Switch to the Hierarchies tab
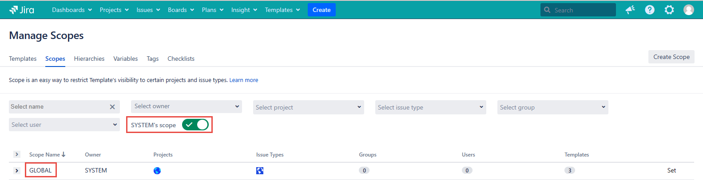Screen dimensions: 703x180 (89, 59)
